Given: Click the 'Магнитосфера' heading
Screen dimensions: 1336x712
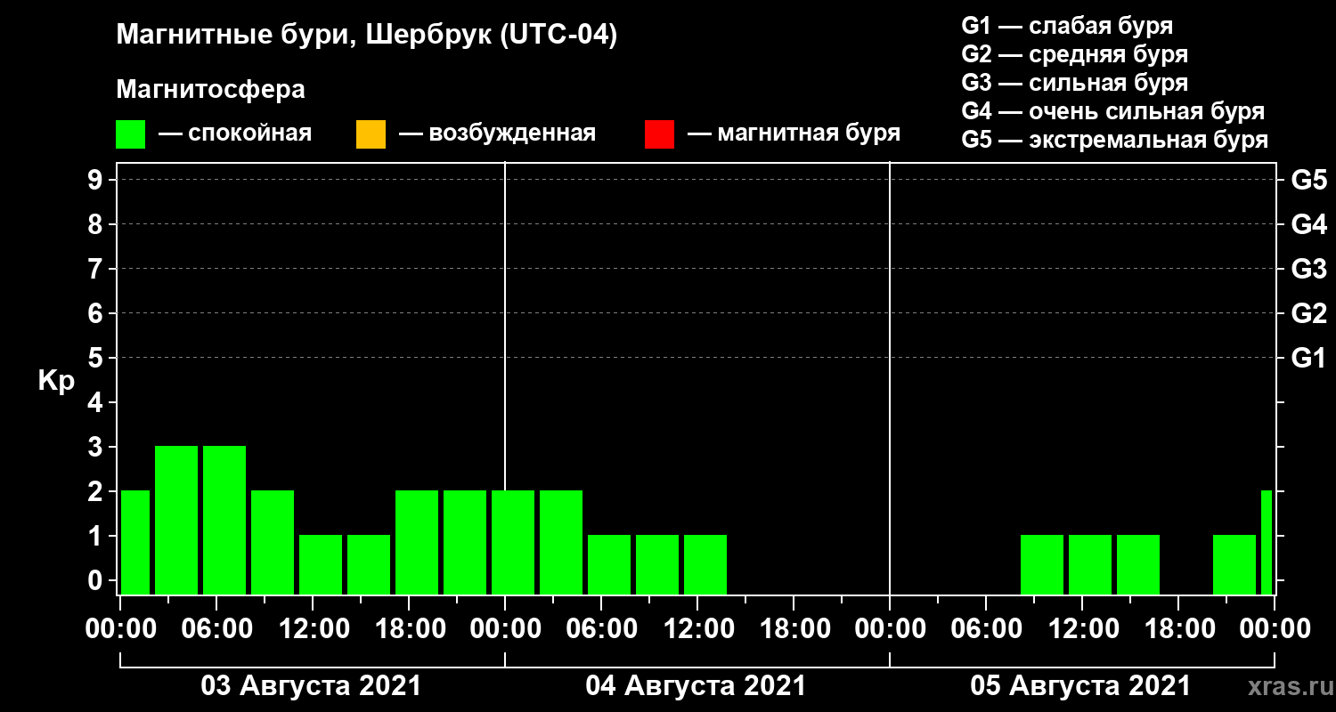Looking at the screenshot, I should (210, 90).
